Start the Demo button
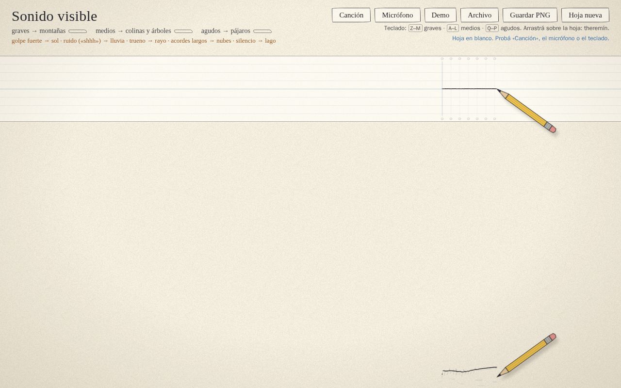This screenshot has height=388, width=621. pyautogui.click(x=441, y=15)
